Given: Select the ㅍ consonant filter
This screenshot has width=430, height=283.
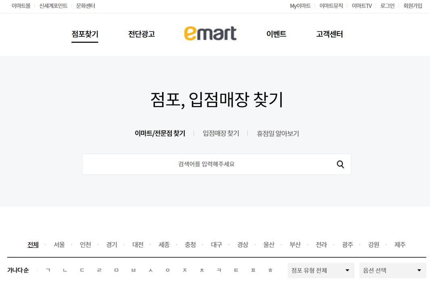Looking at the screenshot, I should coord(253,270).
